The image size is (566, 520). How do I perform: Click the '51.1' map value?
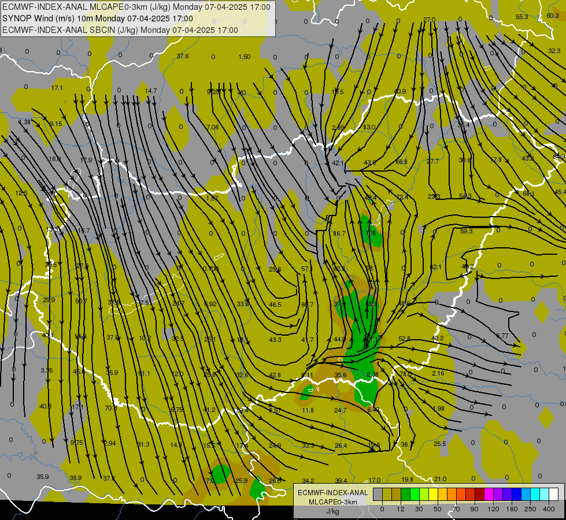tap(143, 373)
